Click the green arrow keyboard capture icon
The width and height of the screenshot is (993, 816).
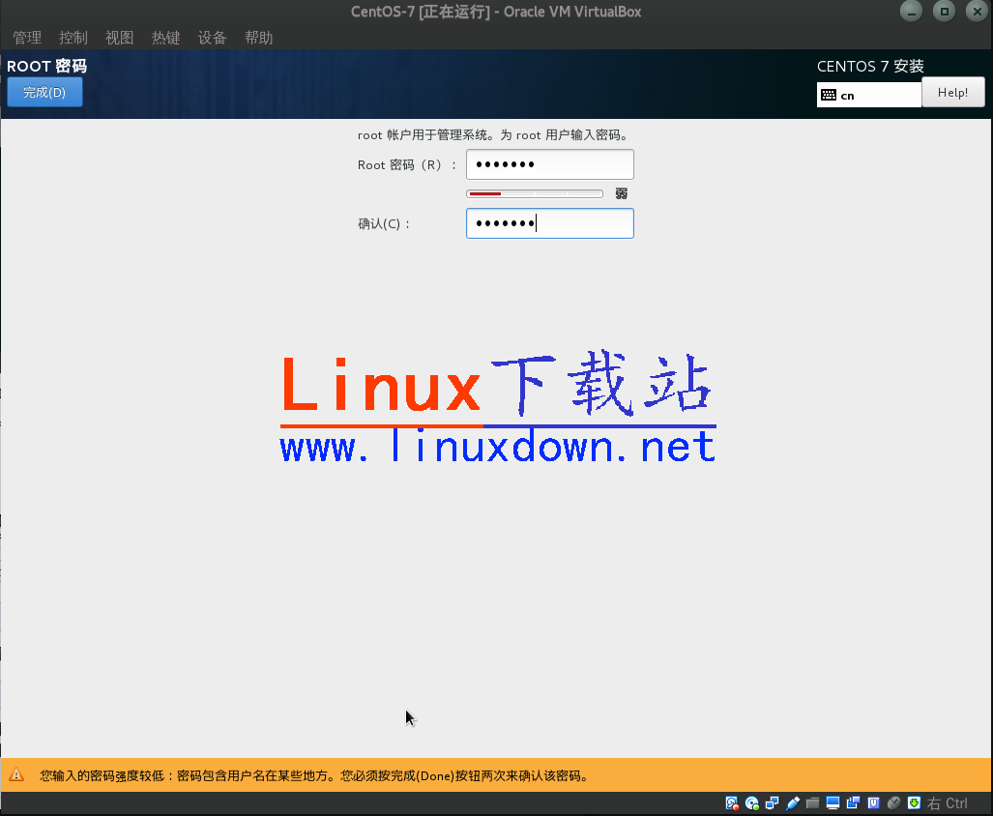914,803
